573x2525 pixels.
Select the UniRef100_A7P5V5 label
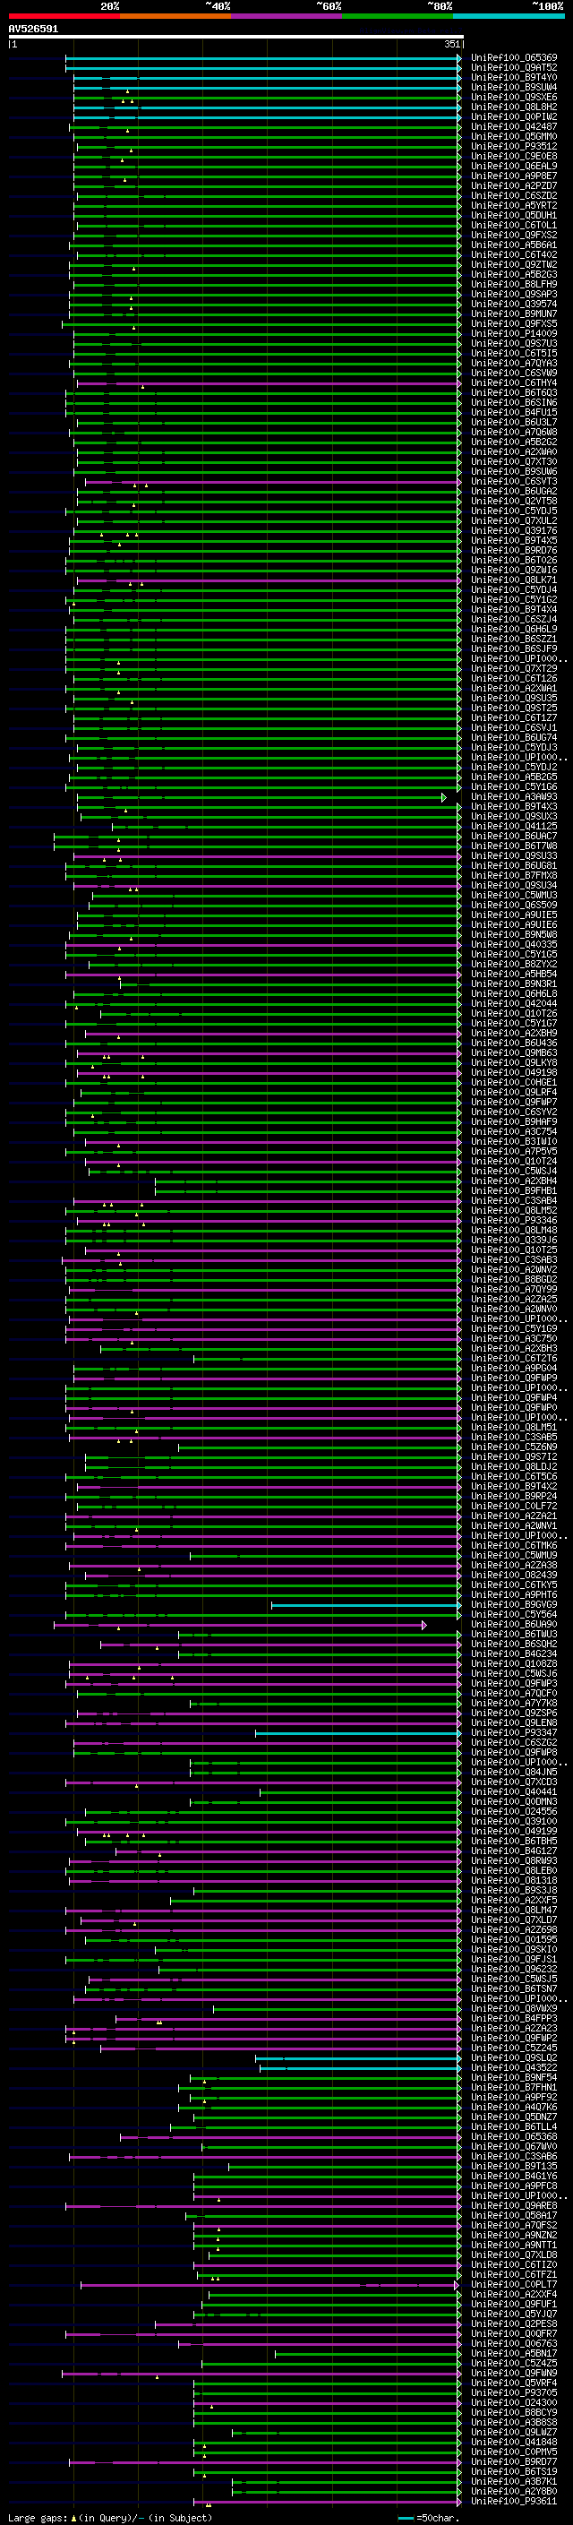point(513,1151)
